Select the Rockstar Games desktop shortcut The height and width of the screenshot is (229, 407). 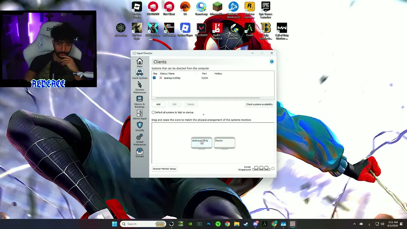coord(250,10)
